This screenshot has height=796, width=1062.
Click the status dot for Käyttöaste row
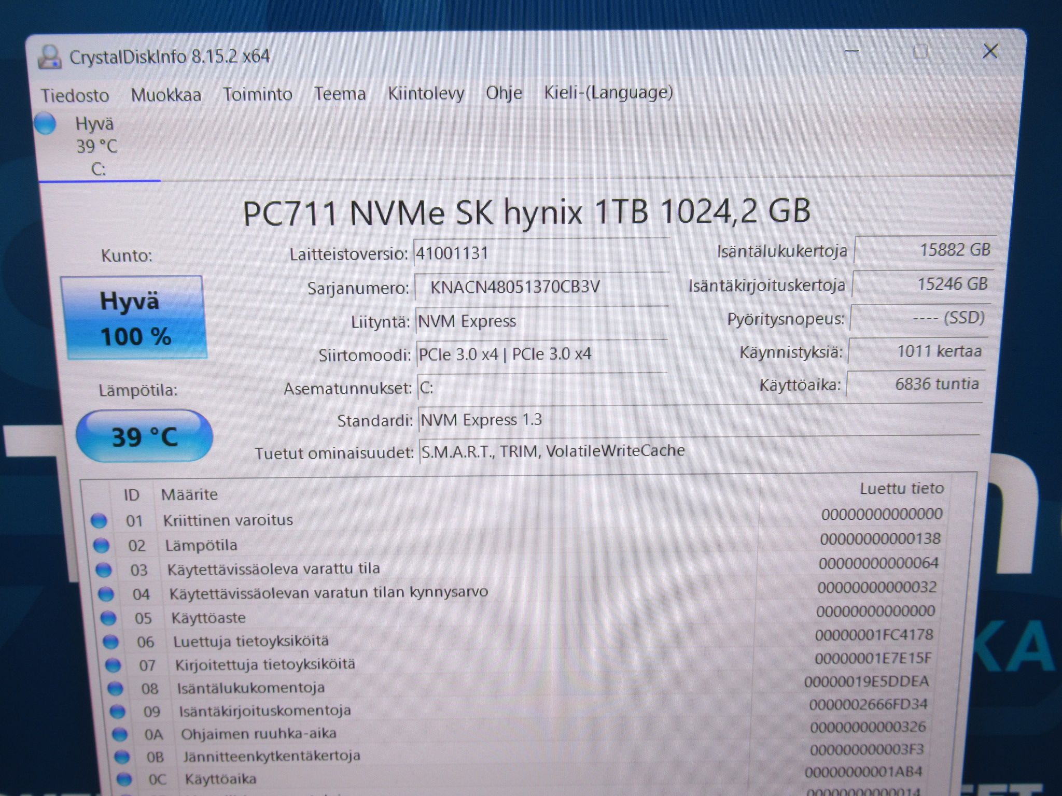(108, 618)
